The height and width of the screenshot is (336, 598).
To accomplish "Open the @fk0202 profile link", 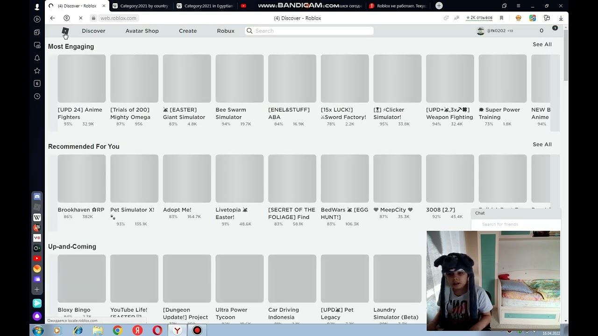I will pyautogui.click(x=496, y=31).
